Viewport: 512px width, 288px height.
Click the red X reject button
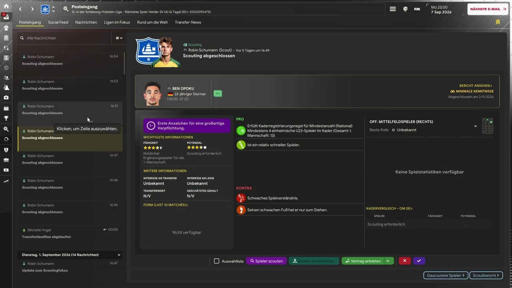(404, 261)
